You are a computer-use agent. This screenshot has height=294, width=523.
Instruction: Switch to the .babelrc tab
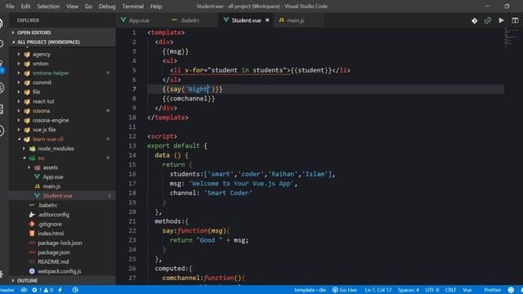click(x=190, y=20)
